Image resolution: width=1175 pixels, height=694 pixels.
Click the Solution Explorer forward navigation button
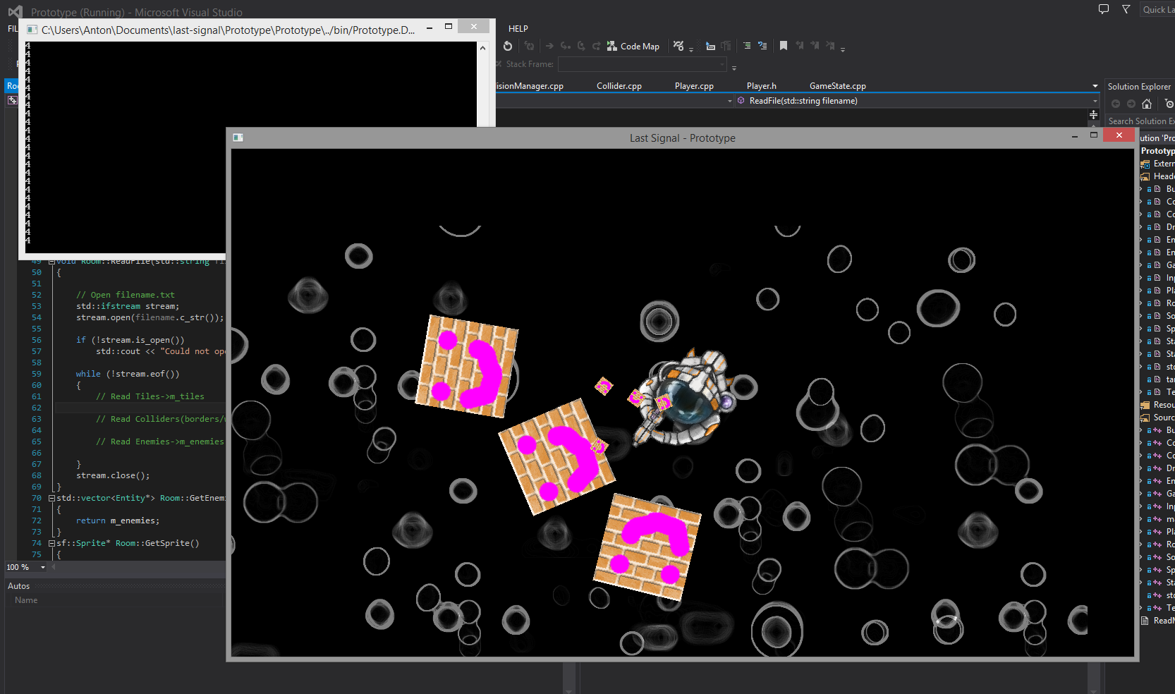coord(1132,104)
